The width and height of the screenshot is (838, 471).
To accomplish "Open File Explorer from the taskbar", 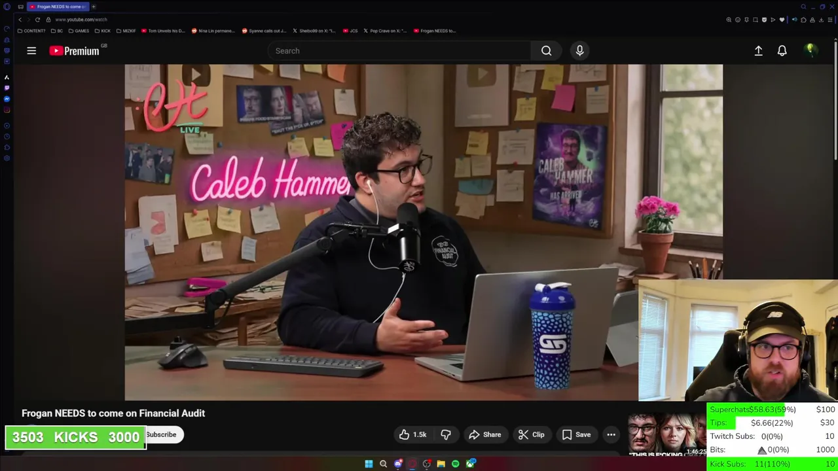I will (441, 464).
